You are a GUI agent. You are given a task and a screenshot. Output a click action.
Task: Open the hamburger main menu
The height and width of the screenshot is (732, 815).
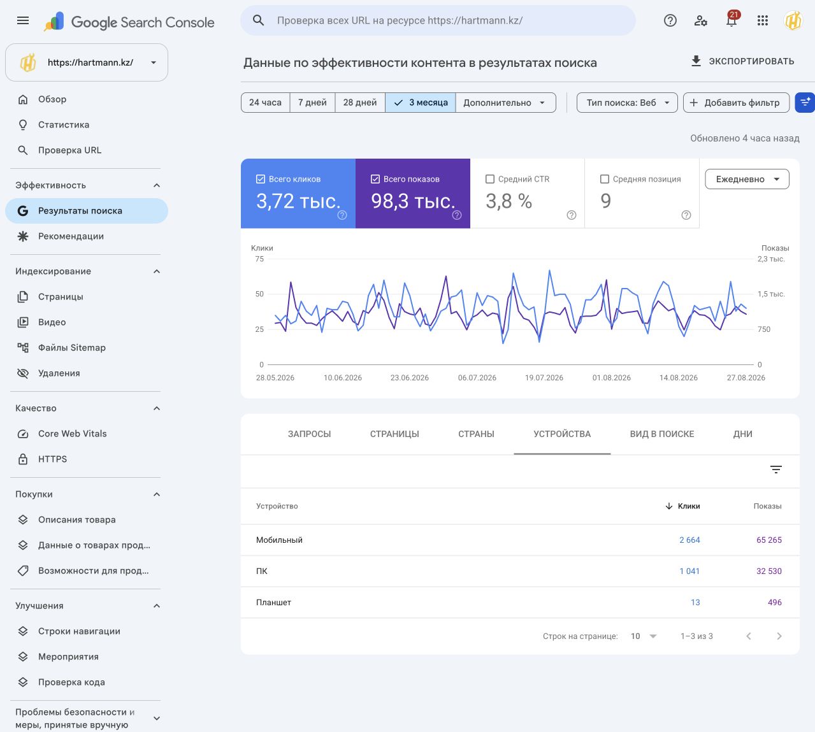23,21
